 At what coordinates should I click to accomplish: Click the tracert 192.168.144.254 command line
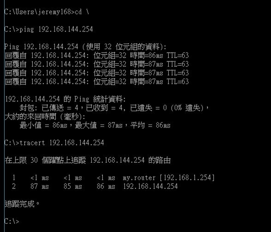point(54,143)
